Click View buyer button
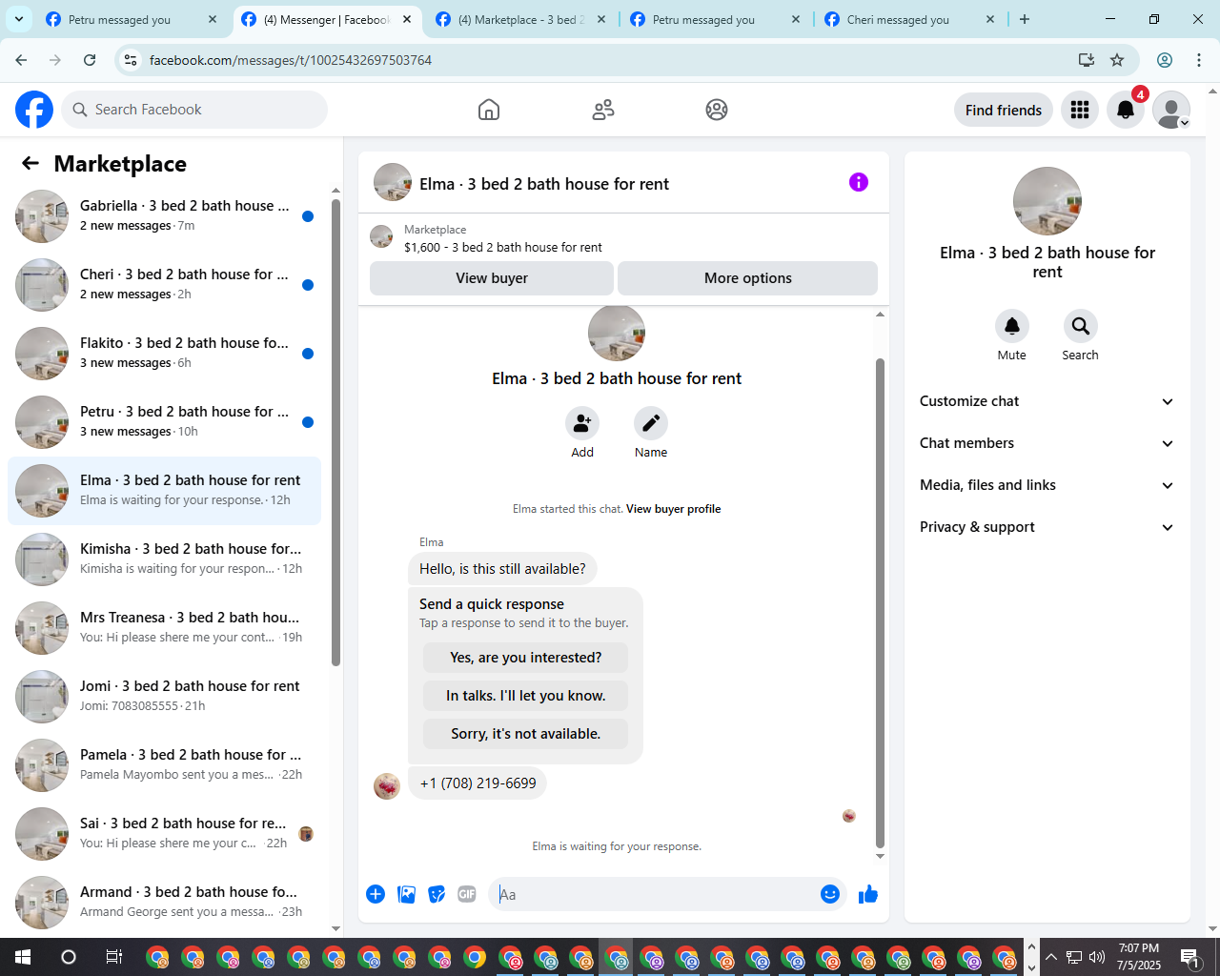The image size is (1220, 976). pos(492,278)
